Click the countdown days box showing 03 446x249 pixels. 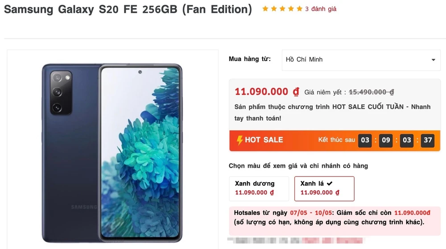click(x=365, y=140)
